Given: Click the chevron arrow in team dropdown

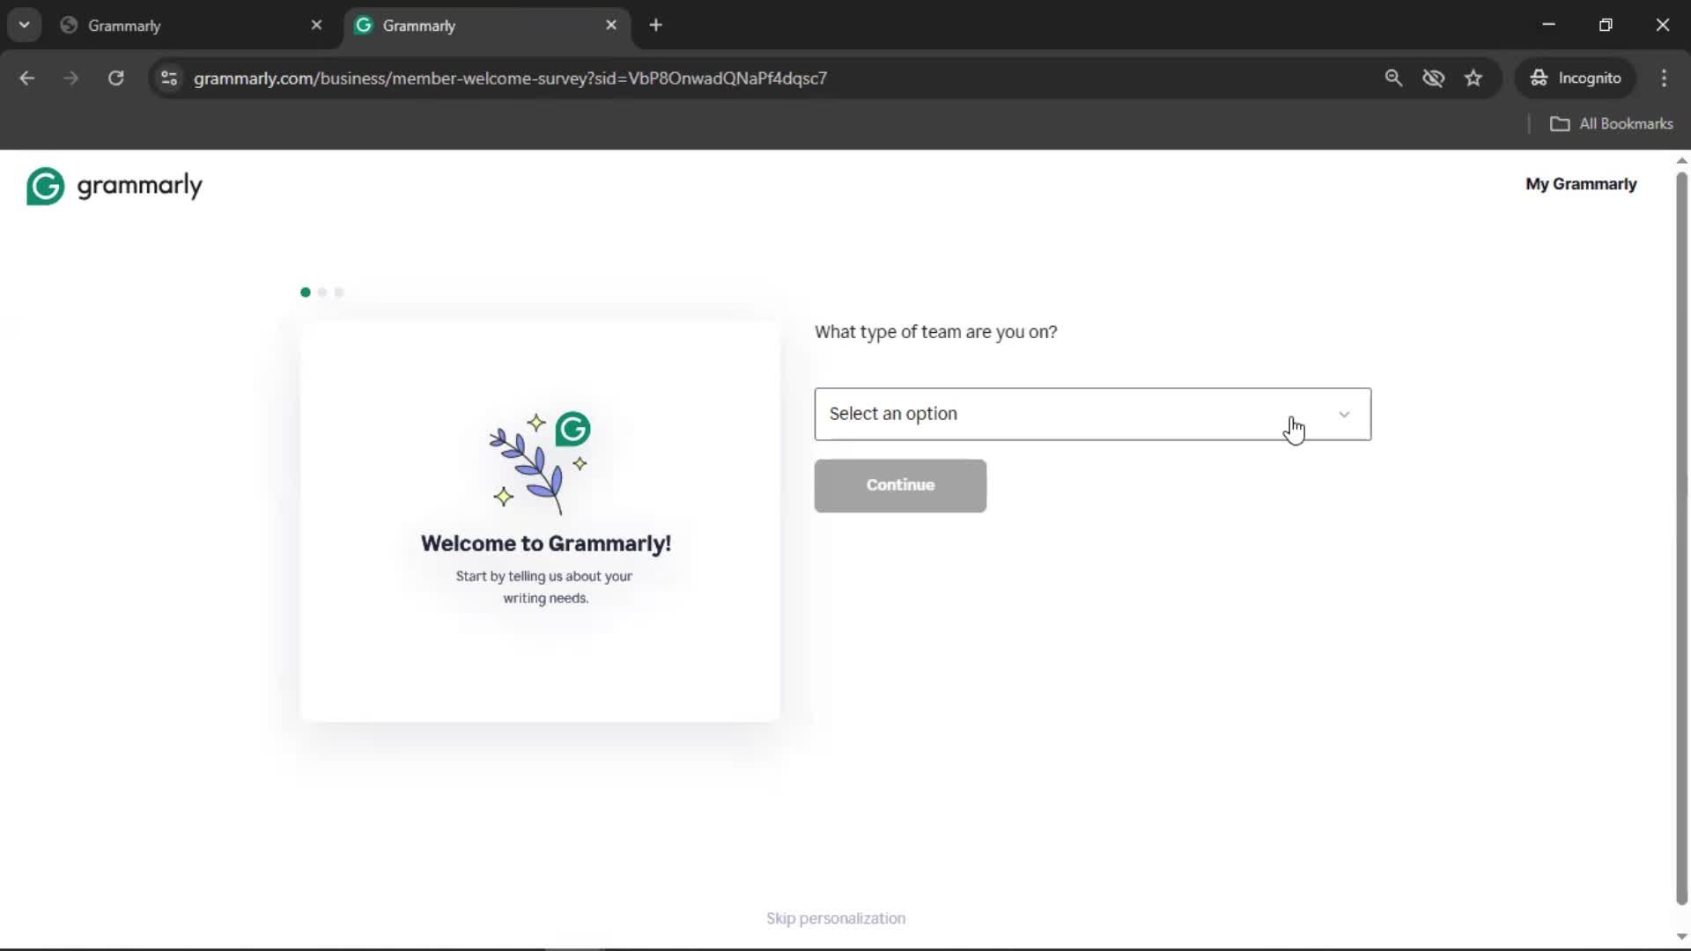Looking at the screenshot, I should [1344, 414].
